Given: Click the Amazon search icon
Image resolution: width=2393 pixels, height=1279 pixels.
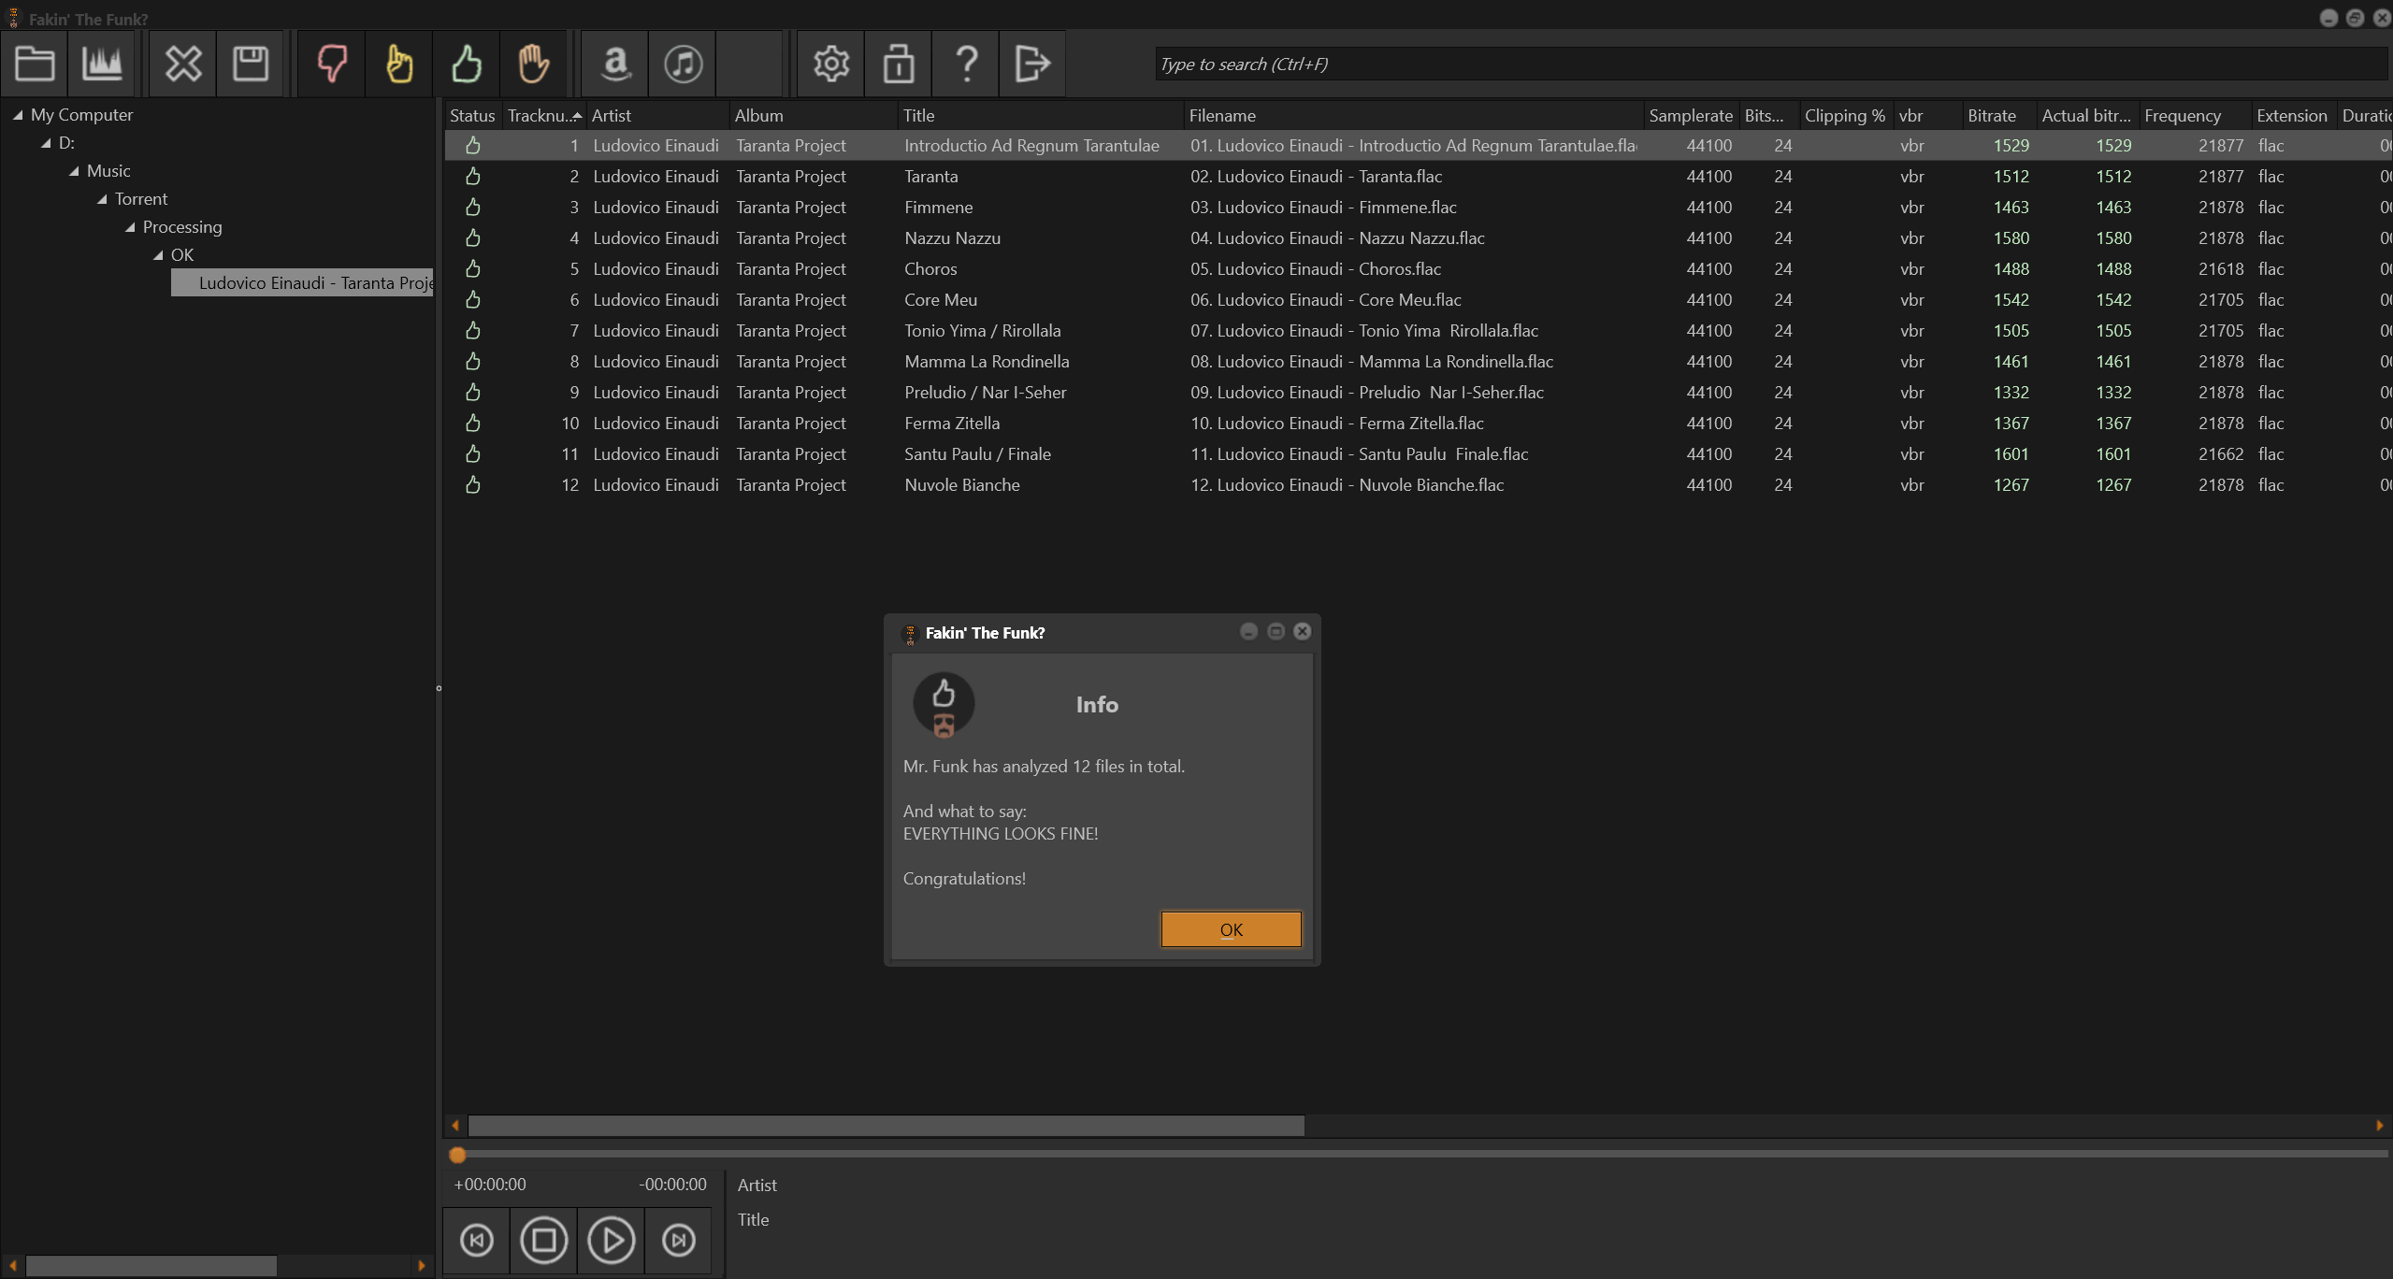Looking at the screenshot, I should tap(615, 64).
